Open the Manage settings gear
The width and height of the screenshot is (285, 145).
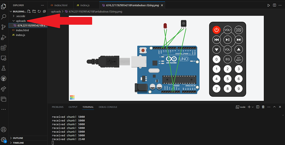[3, 140]
